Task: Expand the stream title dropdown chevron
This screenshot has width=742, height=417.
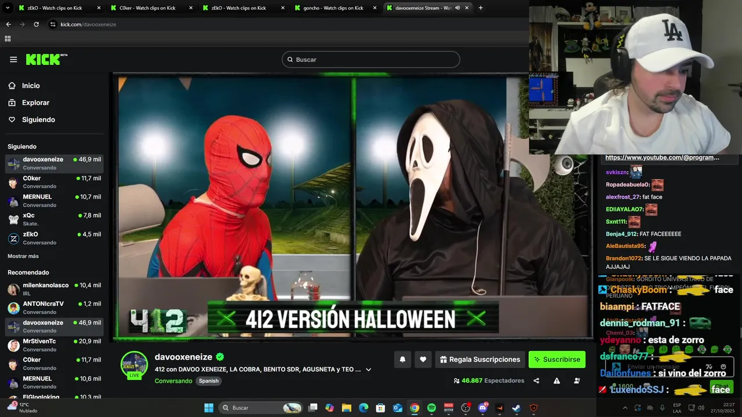Action: click(x=368, y=370)
